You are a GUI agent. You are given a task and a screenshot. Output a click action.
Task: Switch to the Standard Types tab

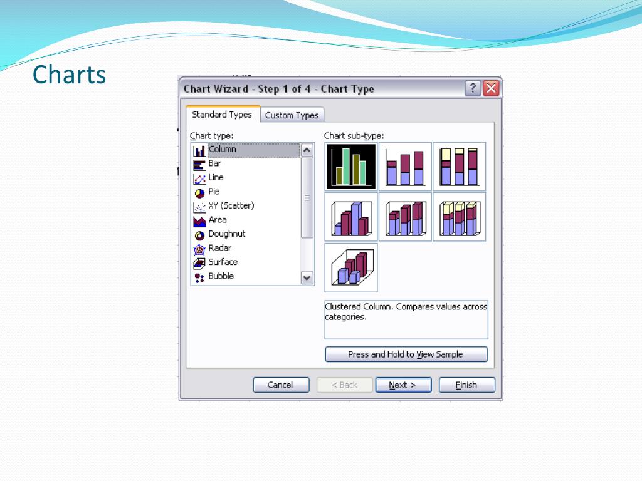click(x=223, y=115)
